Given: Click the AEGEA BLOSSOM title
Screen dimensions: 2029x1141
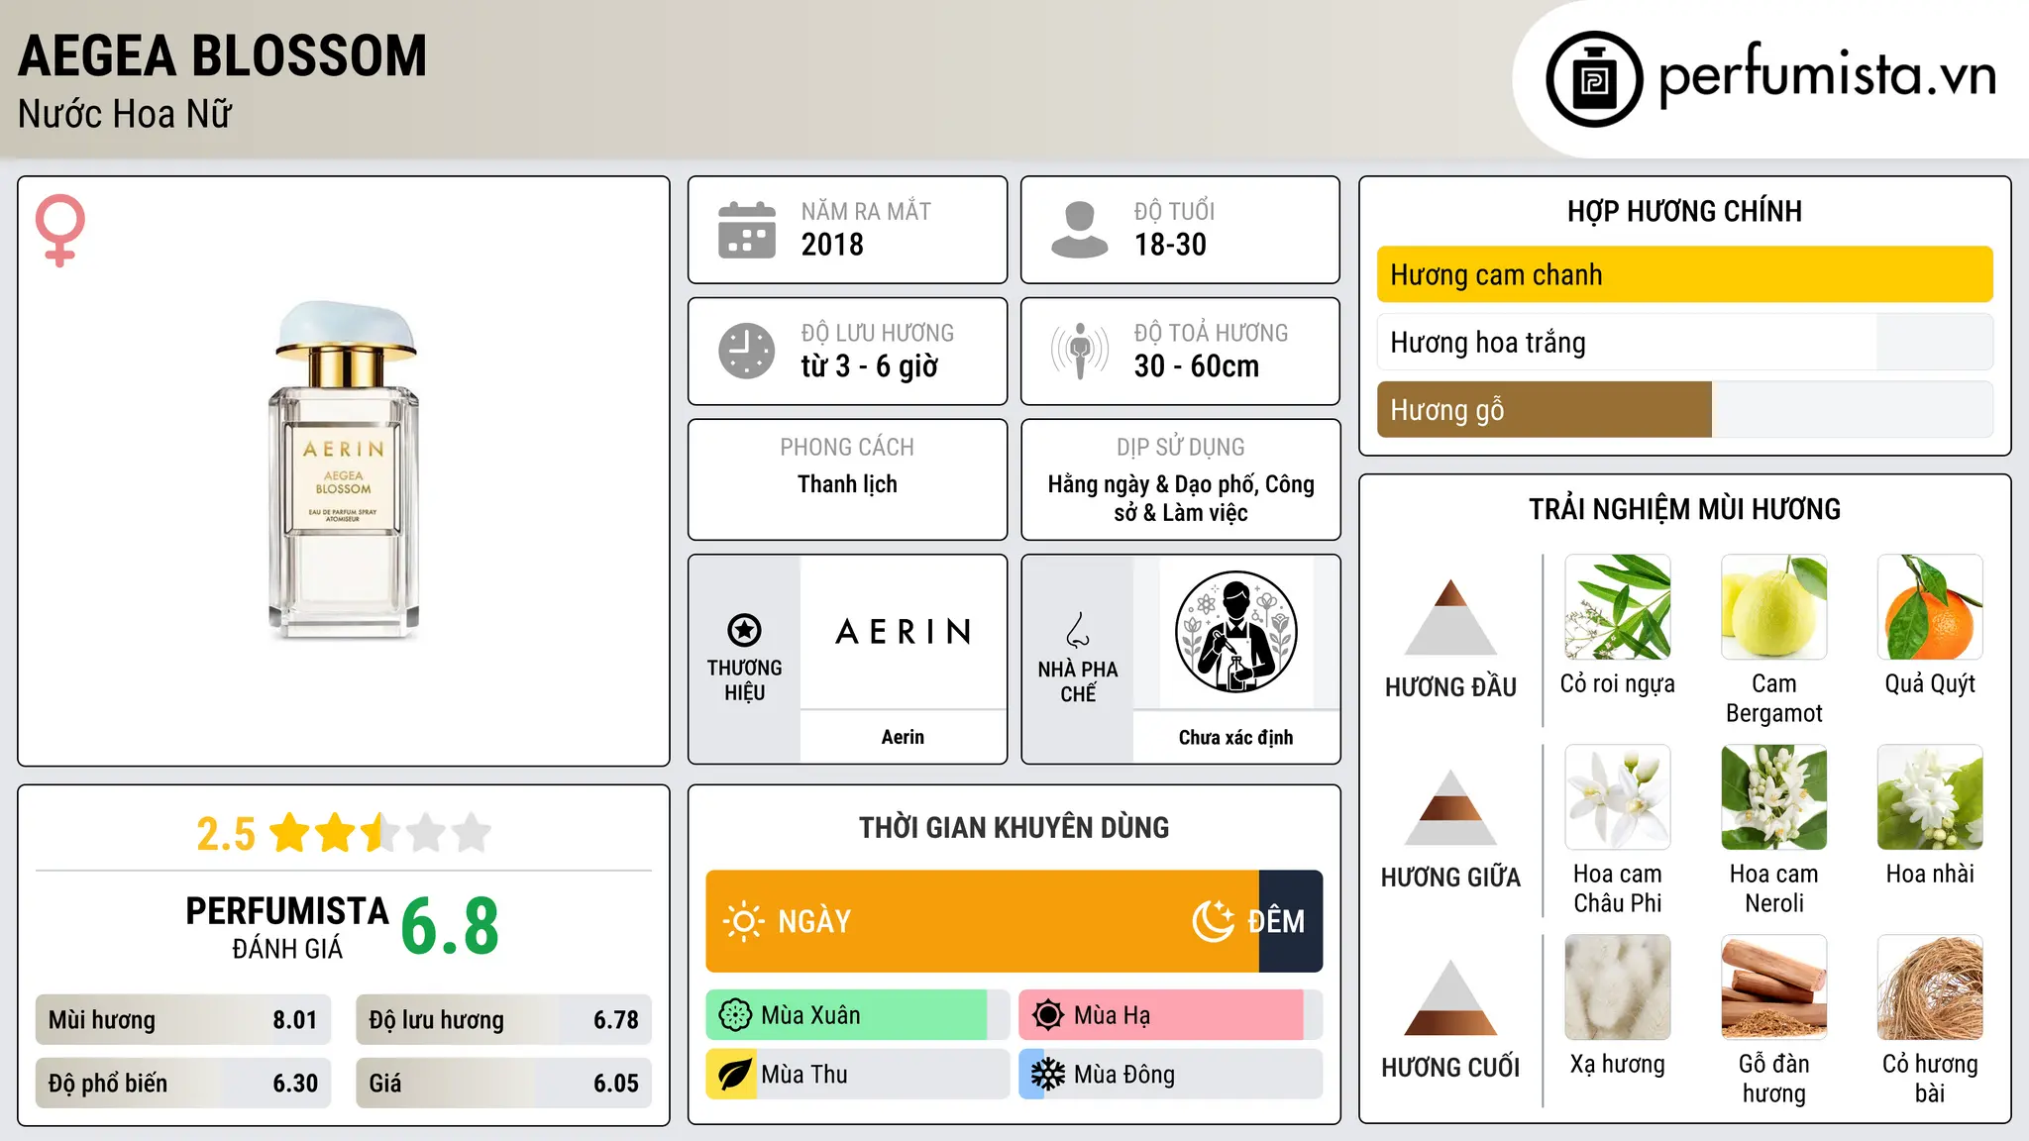Looking at the screenshot, I should click(223, 55).
